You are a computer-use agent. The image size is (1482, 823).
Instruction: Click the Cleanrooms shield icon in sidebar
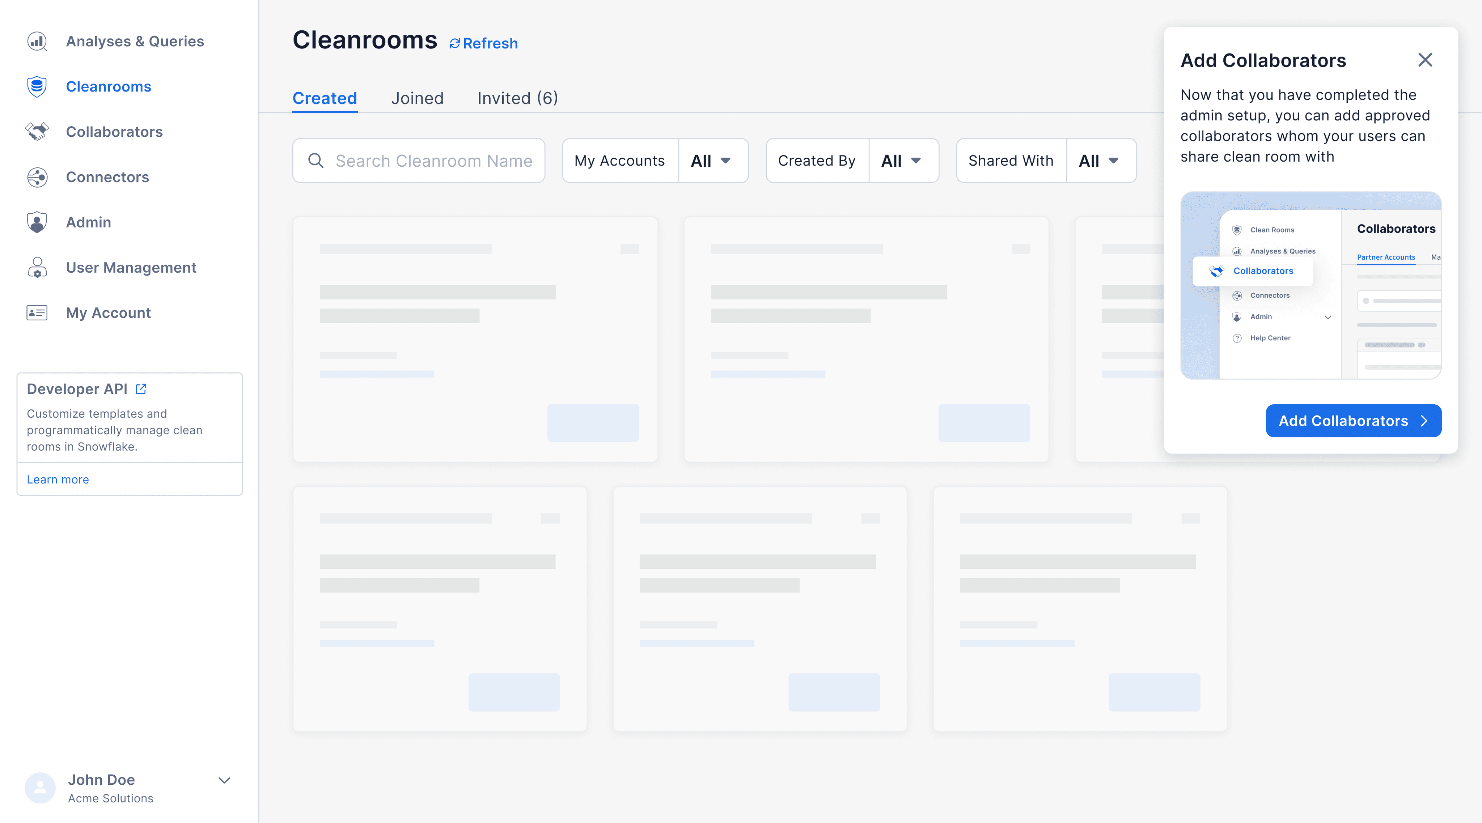pyautogui.click(x=37, y=86)
